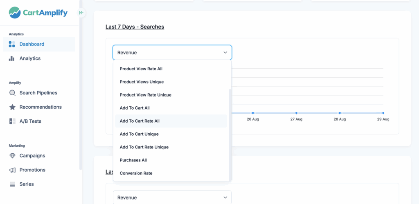
Task: Pick Product Views Unique option
Action: [x=142, y=82]
